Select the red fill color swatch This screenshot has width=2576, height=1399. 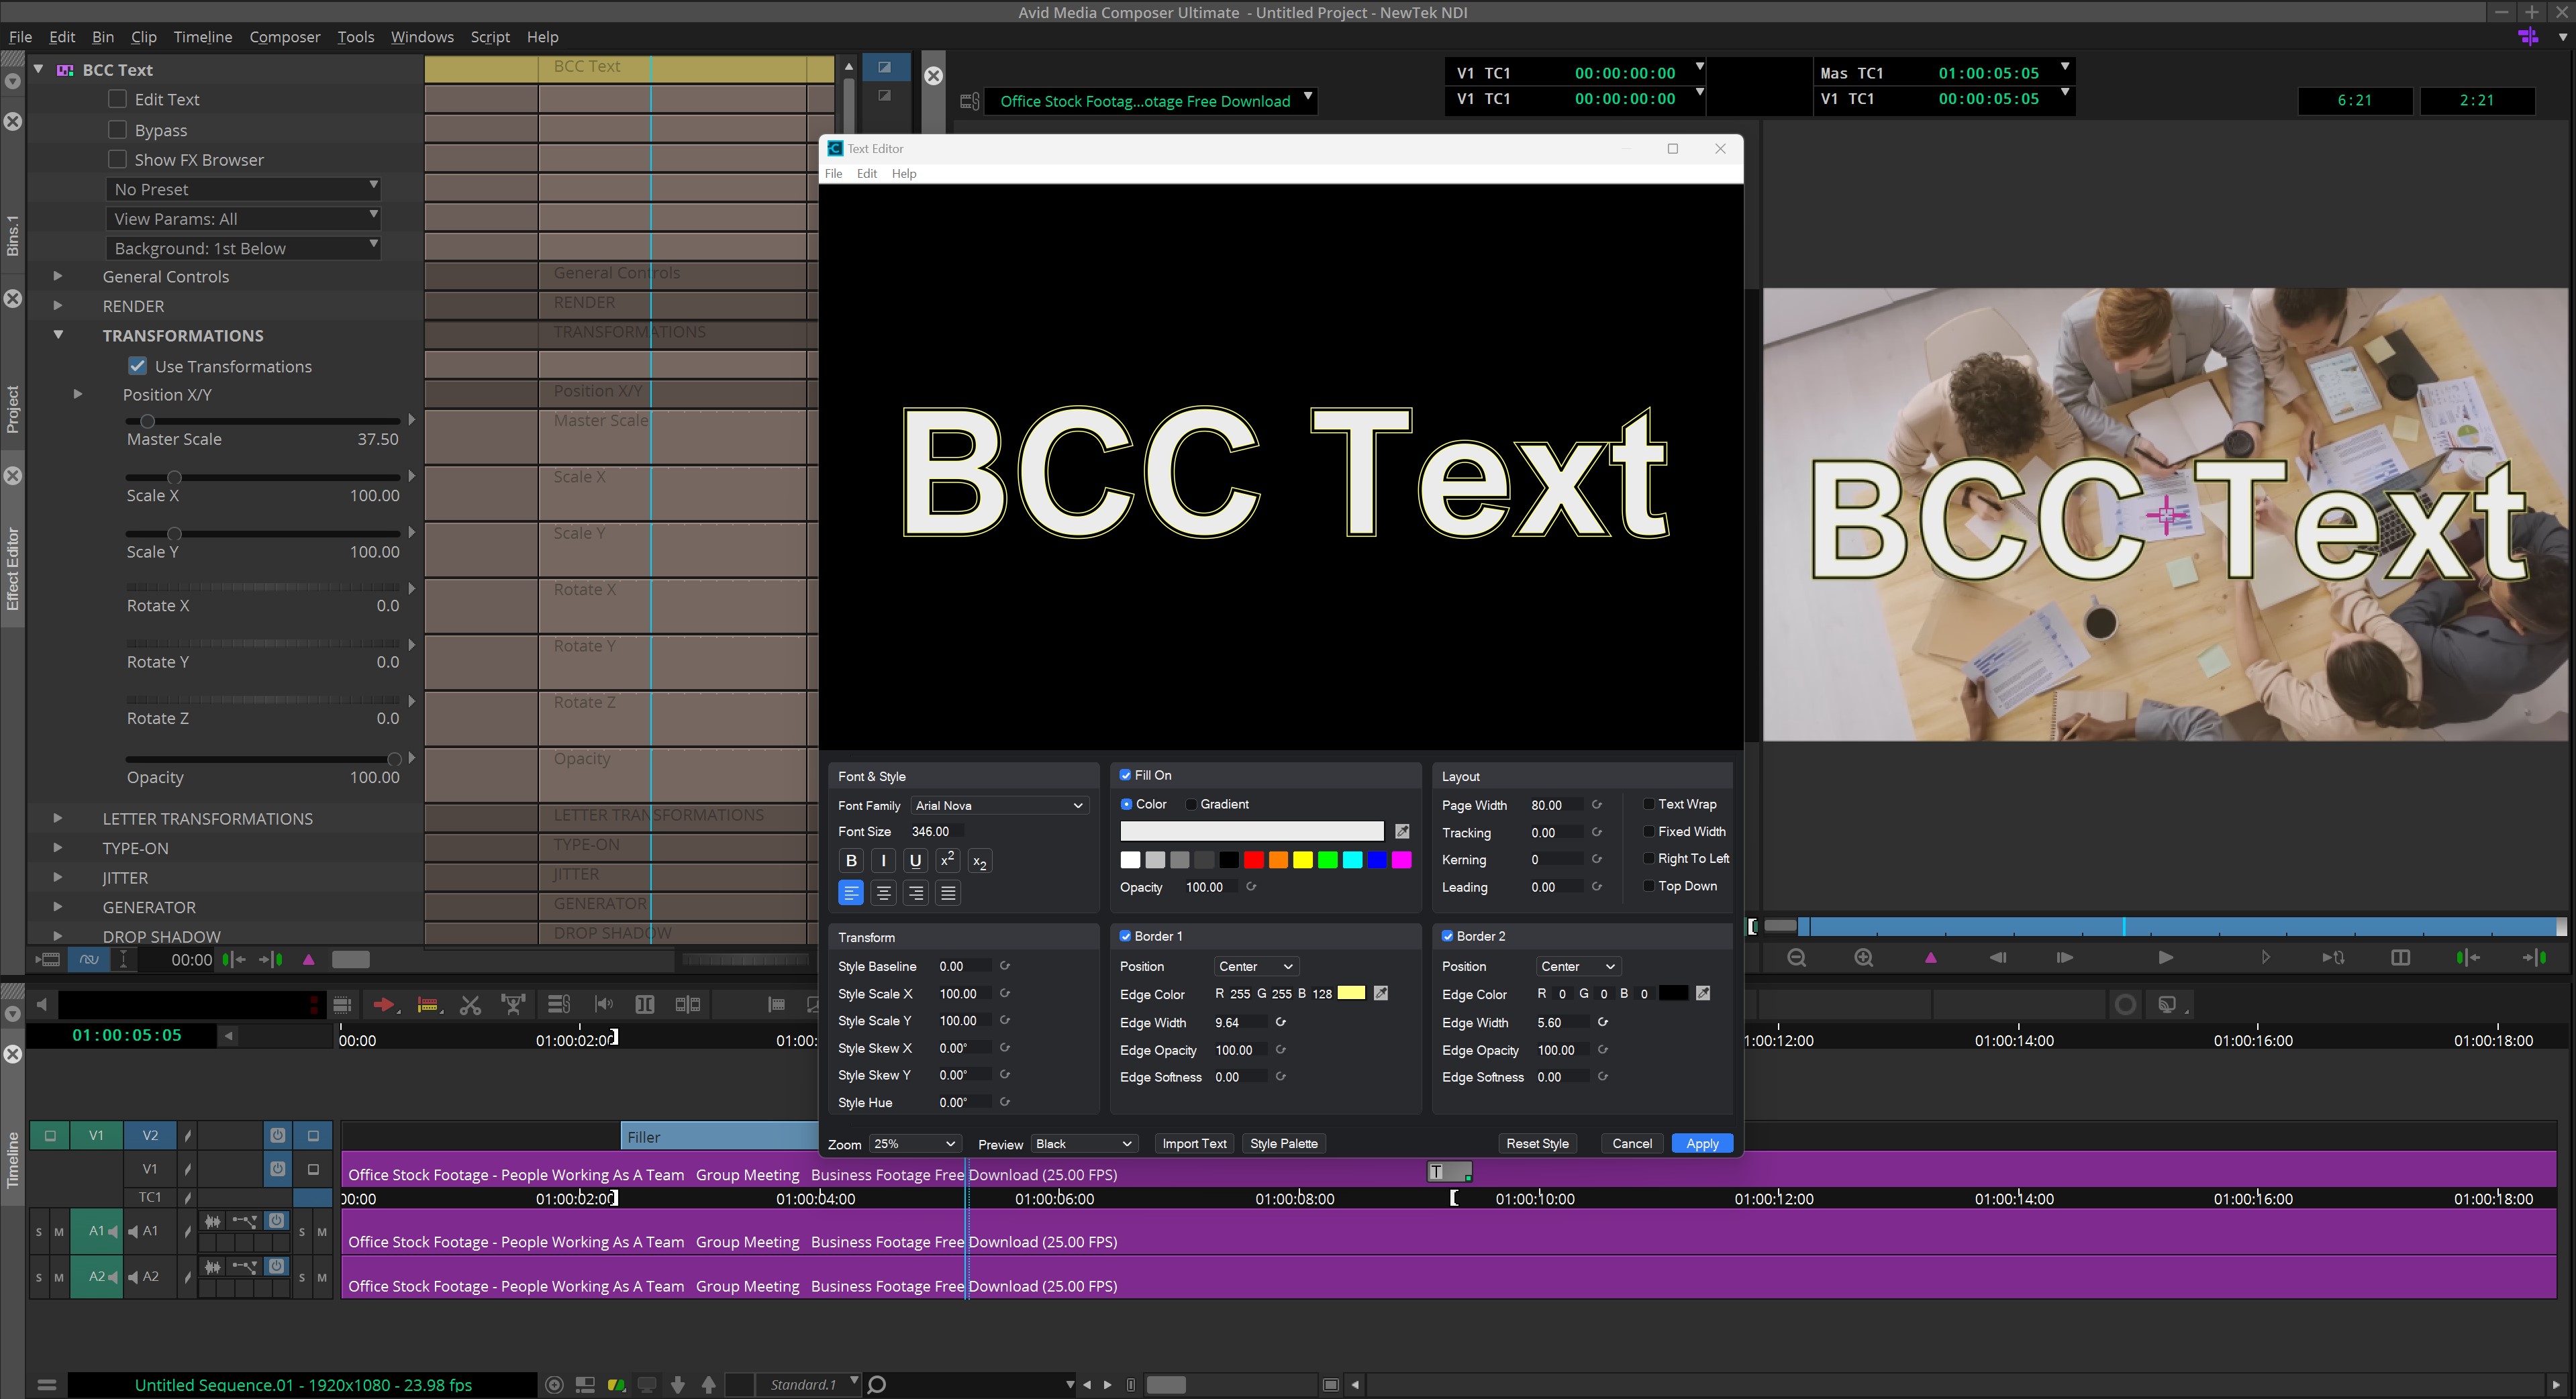(1253, 860)
